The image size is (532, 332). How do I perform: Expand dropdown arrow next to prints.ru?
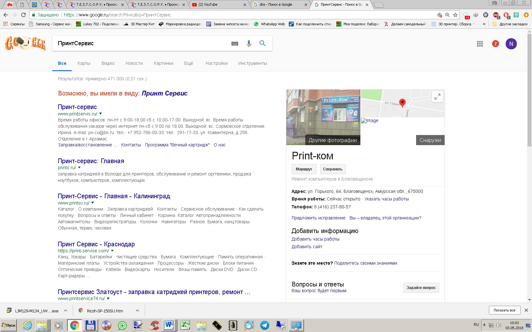click(x=79, y=168)
